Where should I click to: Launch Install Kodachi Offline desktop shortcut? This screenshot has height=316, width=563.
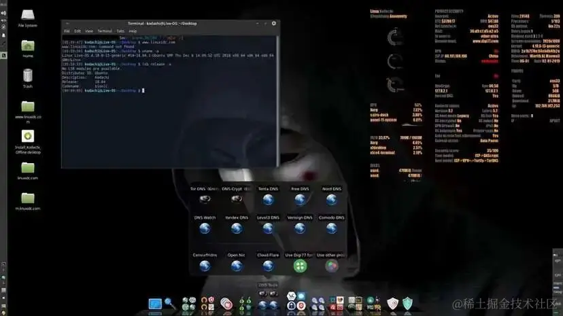(28, 142)
